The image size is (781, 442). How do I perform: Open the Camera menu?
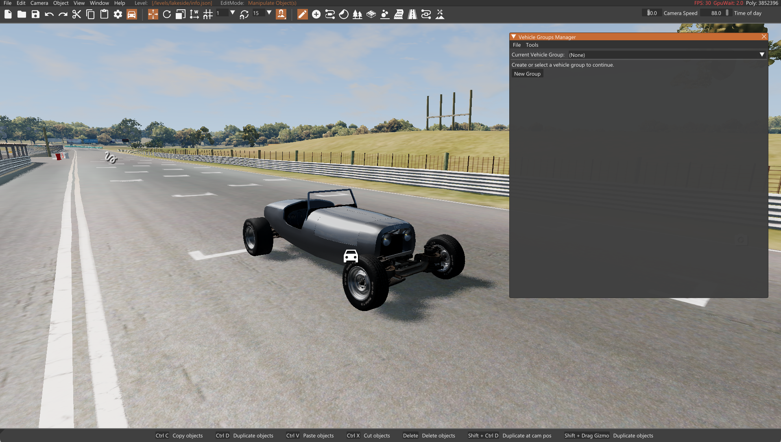pos(39,3)
